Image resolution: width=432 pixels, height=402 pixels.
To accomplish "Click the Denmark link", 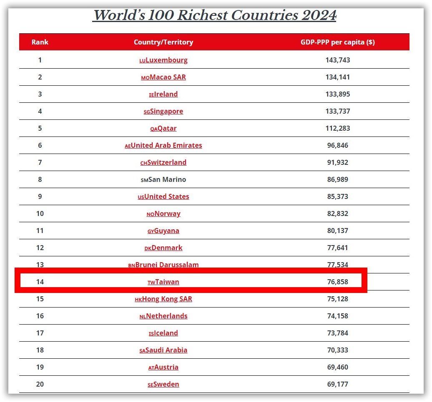I will (x=163, y=248).
